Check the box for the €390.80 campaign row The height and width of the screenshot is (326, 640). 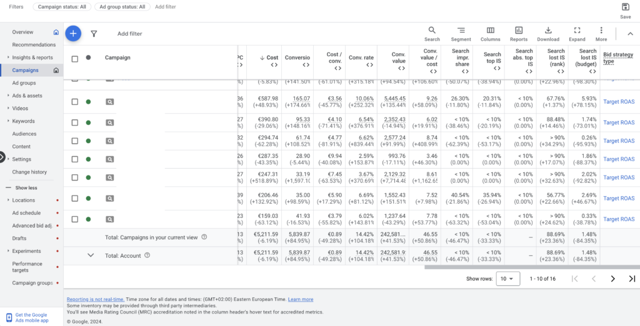click(75, 122)
